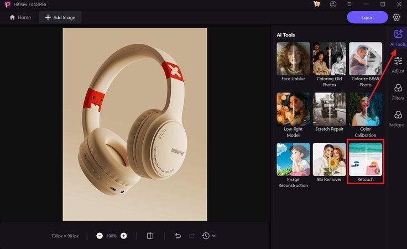This screenshot has height=249, width=407.
Task: Undo the last action
Action: pos(178,236)
